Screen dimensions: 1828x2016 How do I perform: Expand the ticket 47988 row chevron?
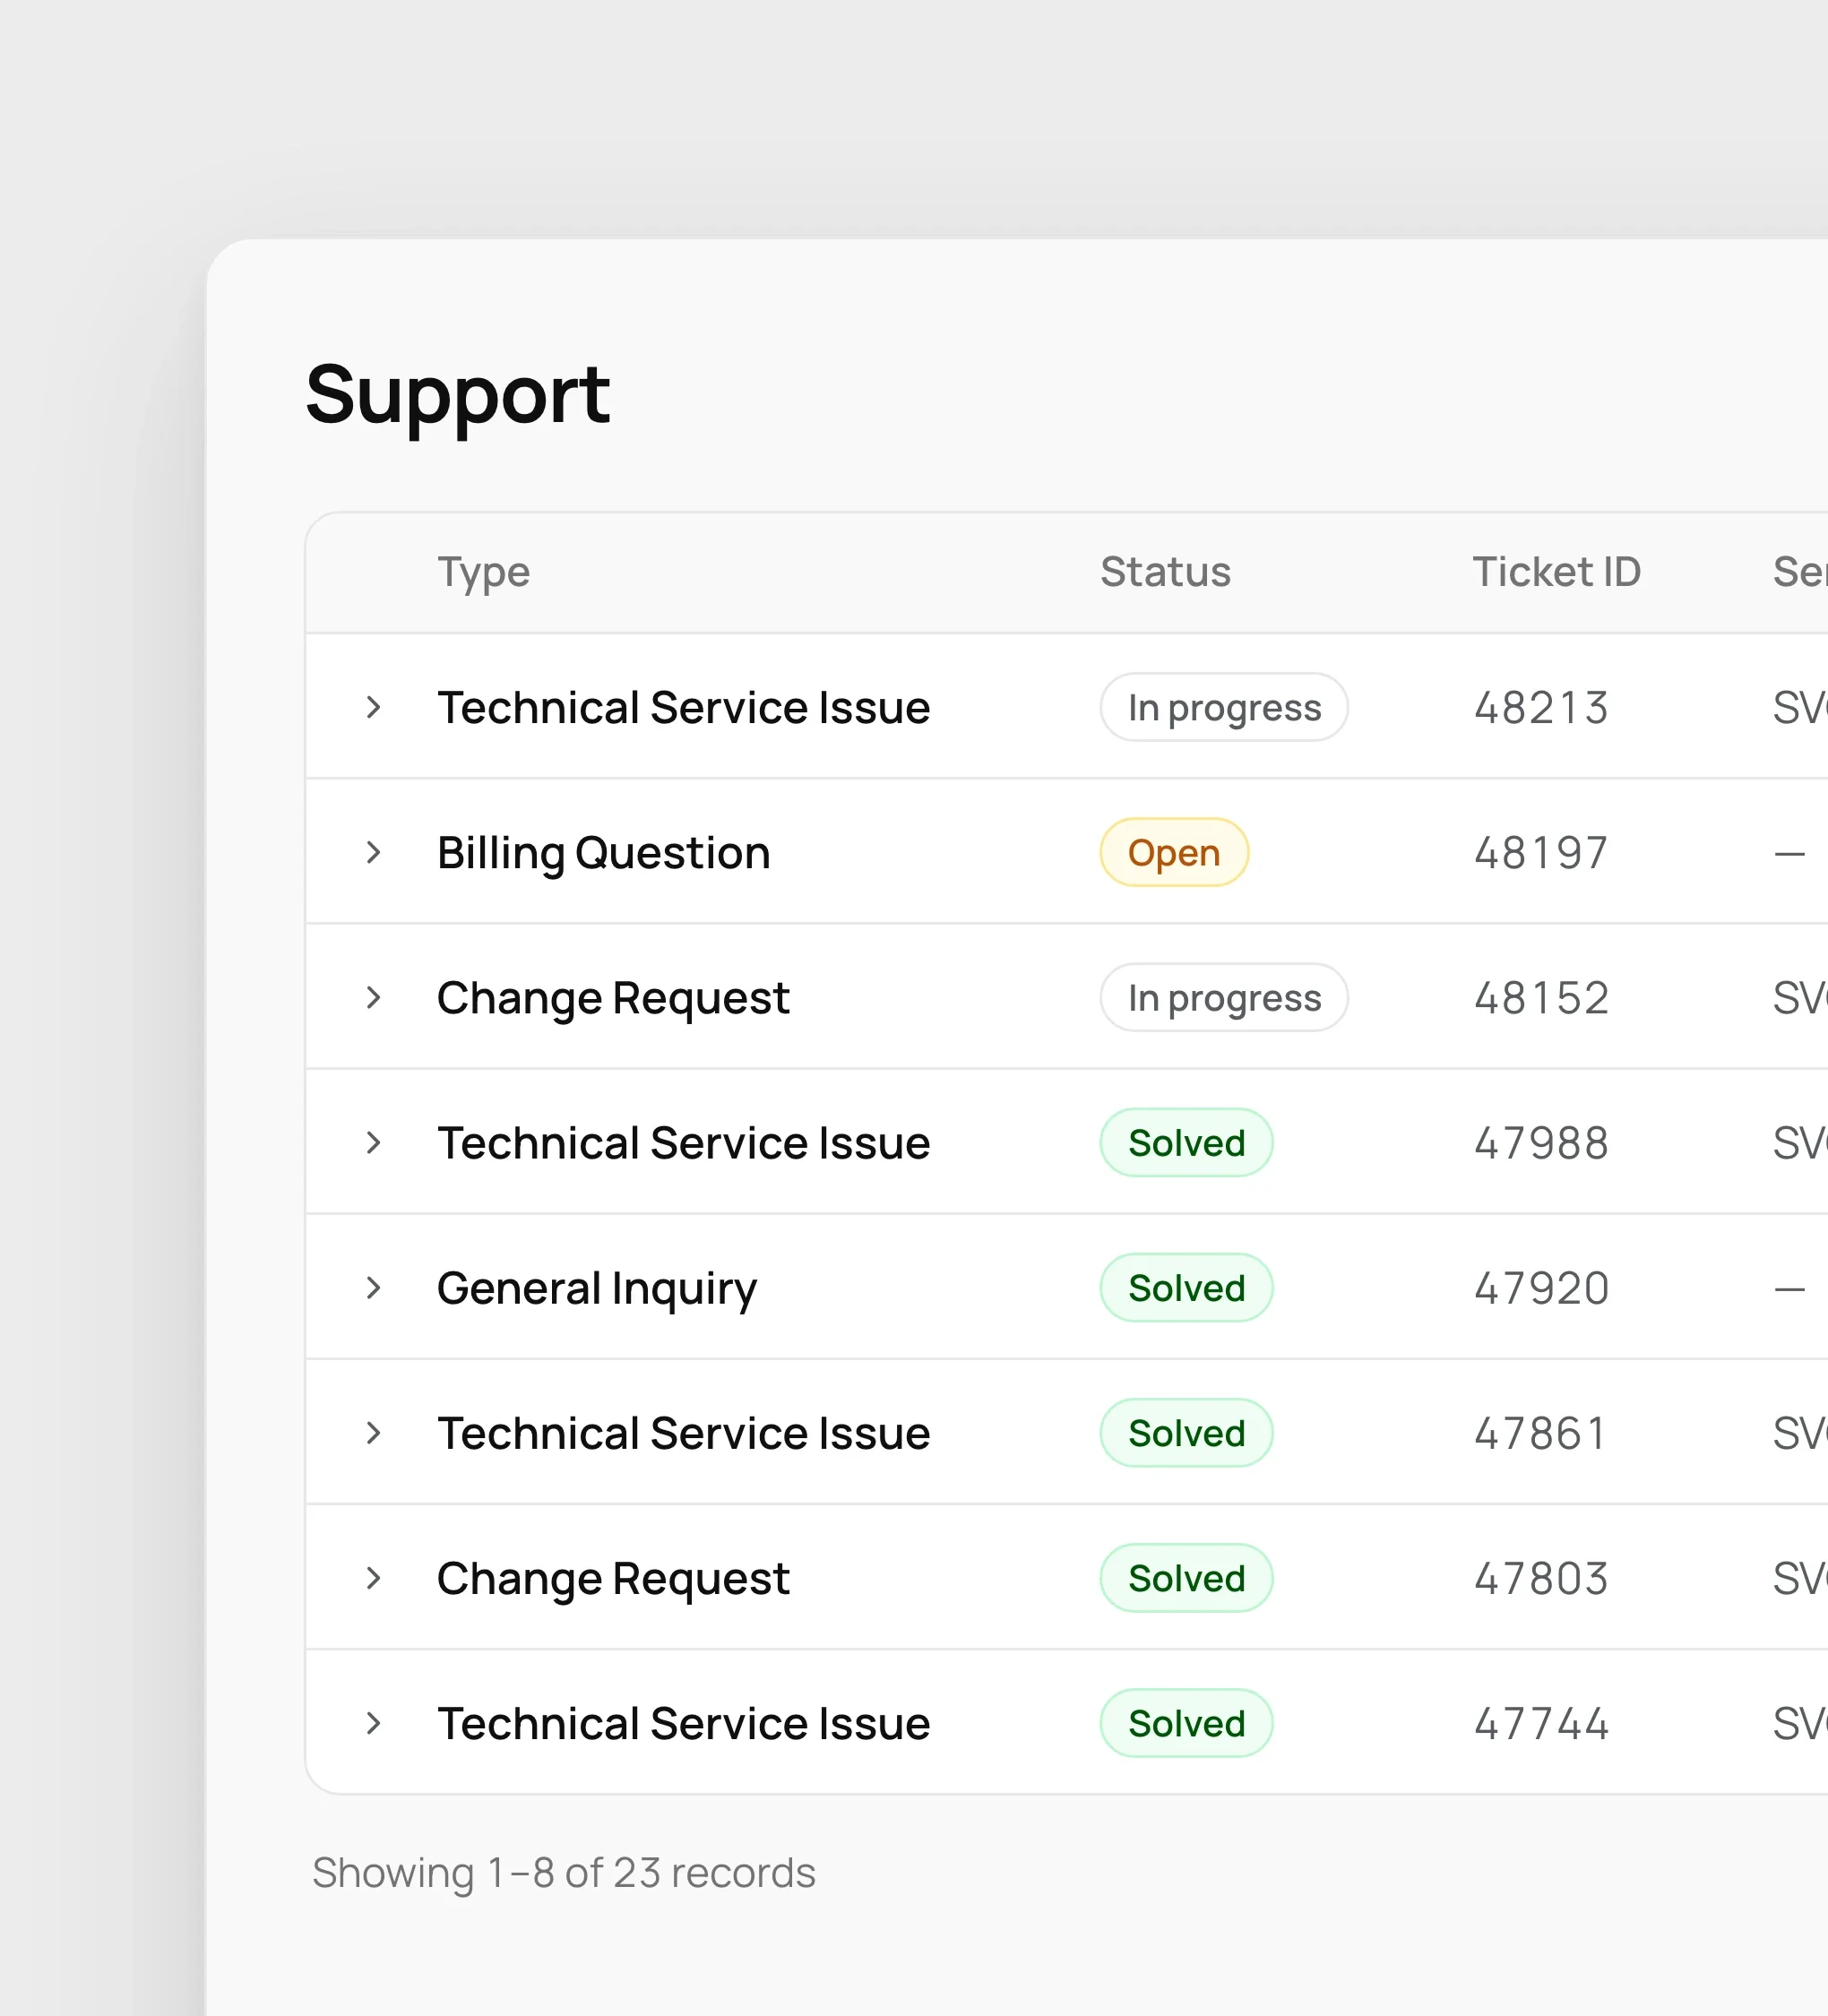pyautogui.click(x=373, y=1142)
